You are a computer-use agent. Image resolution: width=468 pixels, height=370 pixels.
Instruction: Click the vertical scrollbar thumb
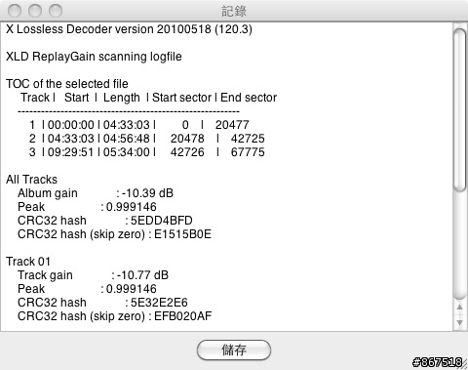pyautogui.click(x=460, y=110)
